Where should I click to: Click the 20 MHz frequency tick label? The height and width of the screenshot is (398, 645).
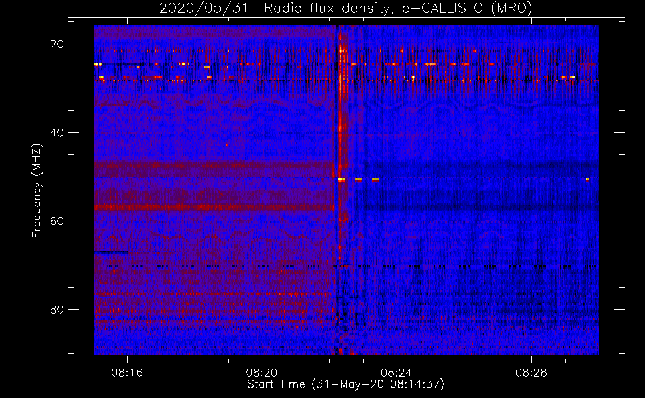tap(57, 44)
